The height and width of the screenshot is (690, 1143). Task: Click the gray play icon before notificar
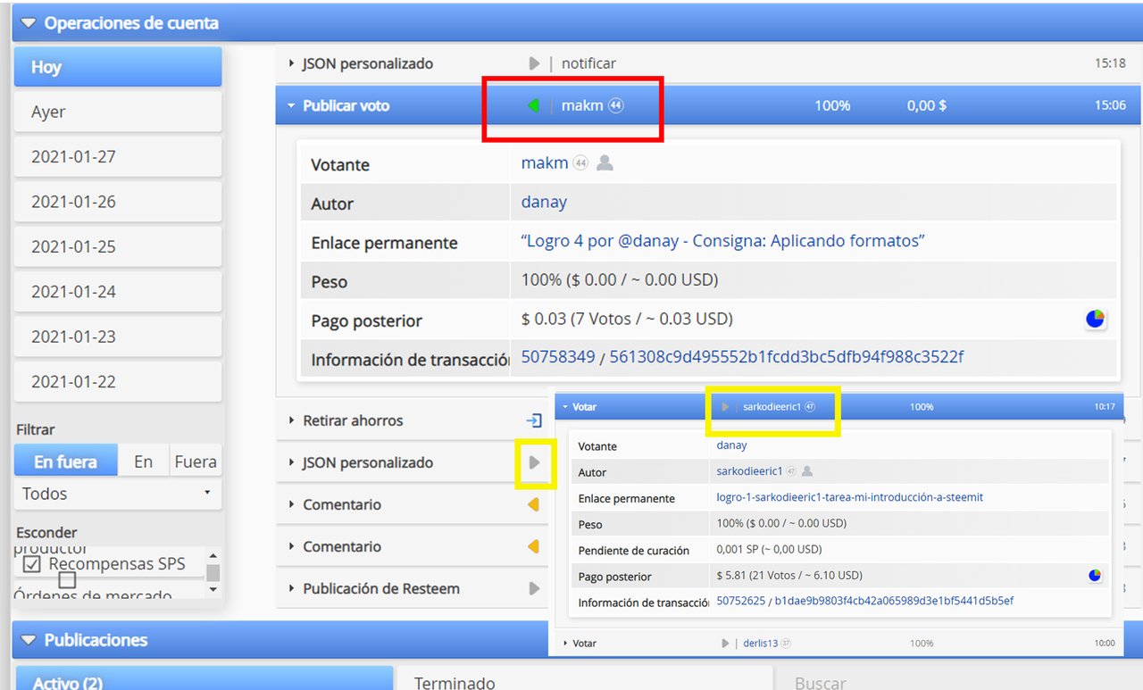534,63
